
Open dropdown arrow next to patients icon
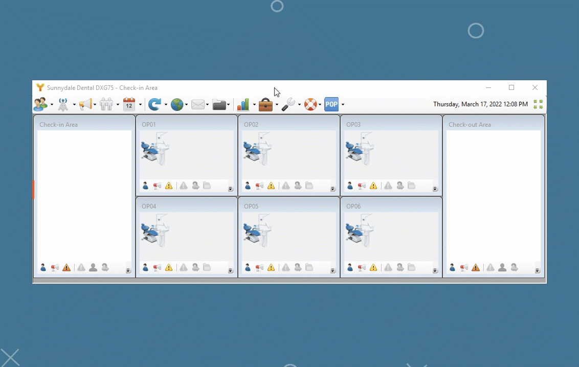point(52,105)
